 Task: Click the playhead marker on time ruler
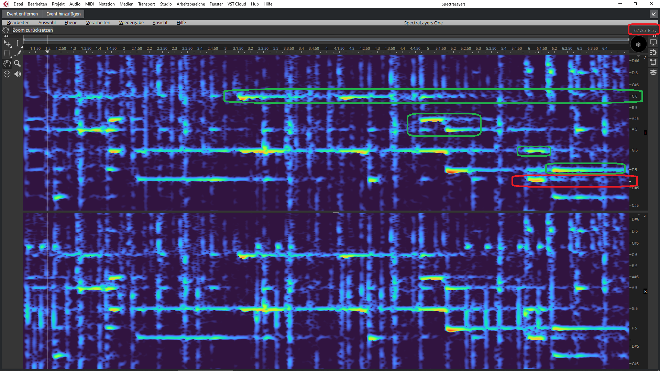point(47,52)
